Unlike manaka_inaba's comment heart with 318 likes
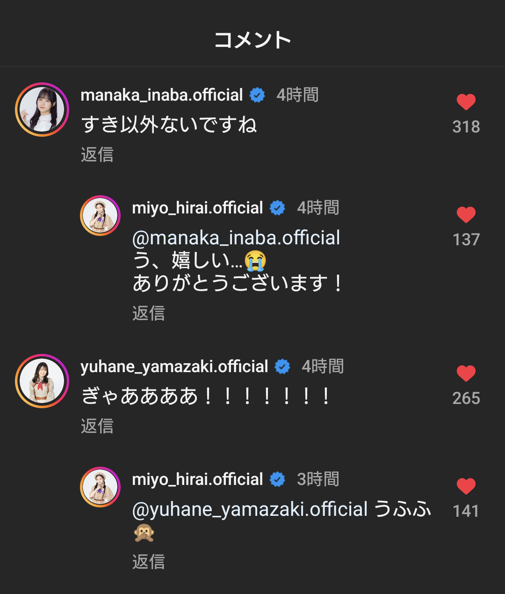The width and height of the screenshot is (505, 594). click(x=466, y=102)
